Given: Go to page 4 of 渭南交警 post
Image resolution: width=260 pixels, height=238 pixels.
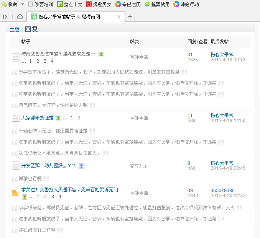Looking at the screenshot, I should [x=52, y=61].
